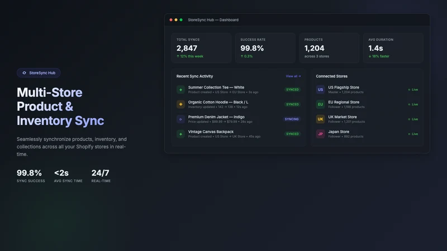Open the Products 1,204 card

tap(329, 48)
